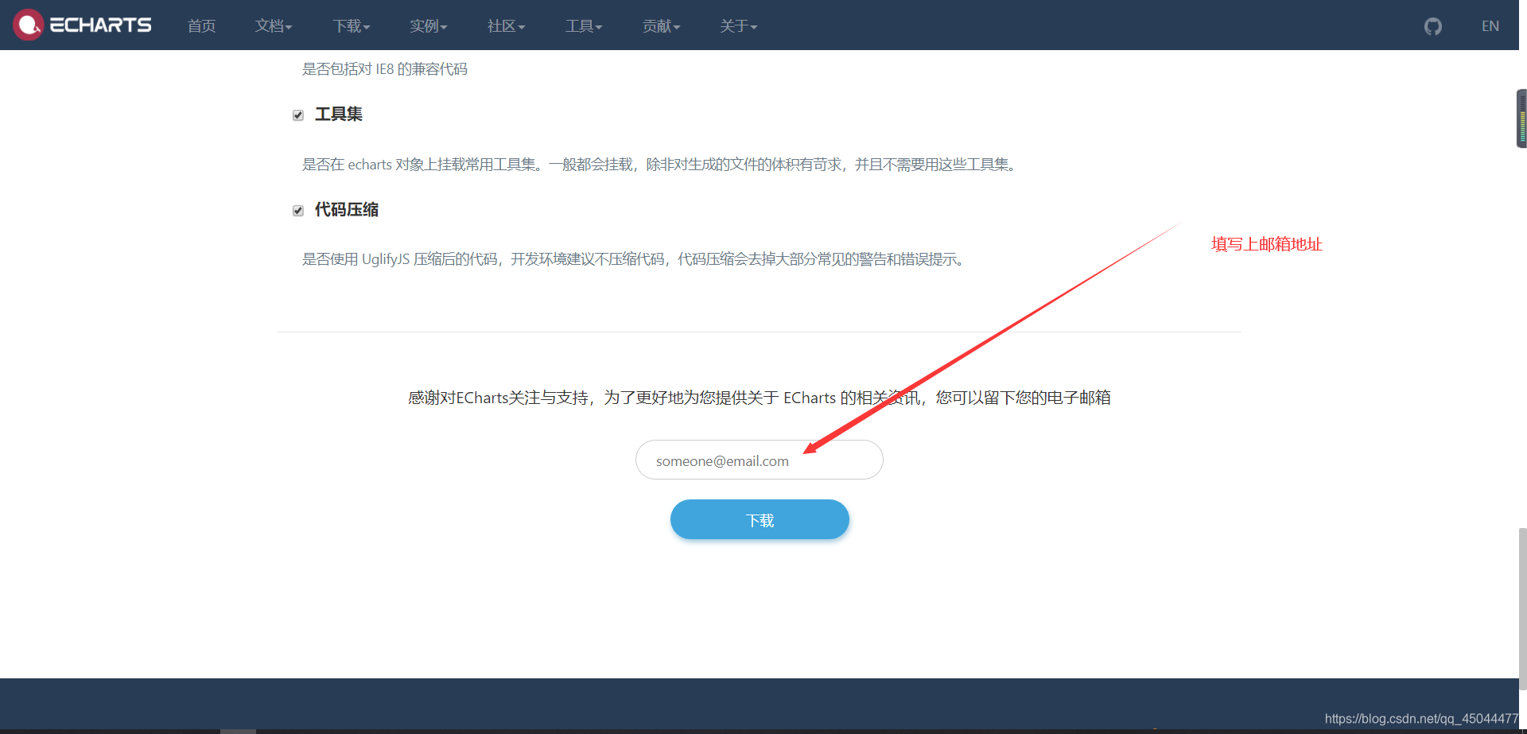This screenshot has height=734, width=1527.
Task: Focus the someone@email.com input field
Action: pos(760,460)
